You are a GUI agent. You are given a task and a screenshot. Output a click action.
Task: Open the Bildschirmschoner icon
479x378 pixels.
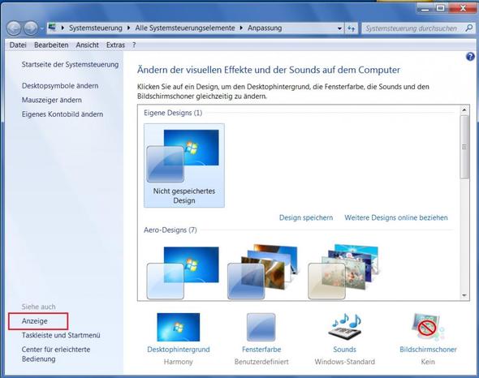[x=428, y=327]
